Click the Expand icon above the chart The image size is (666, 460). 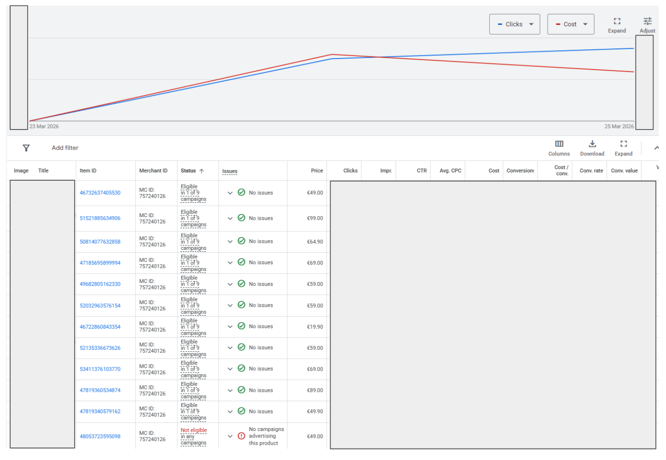pos(617,21)
